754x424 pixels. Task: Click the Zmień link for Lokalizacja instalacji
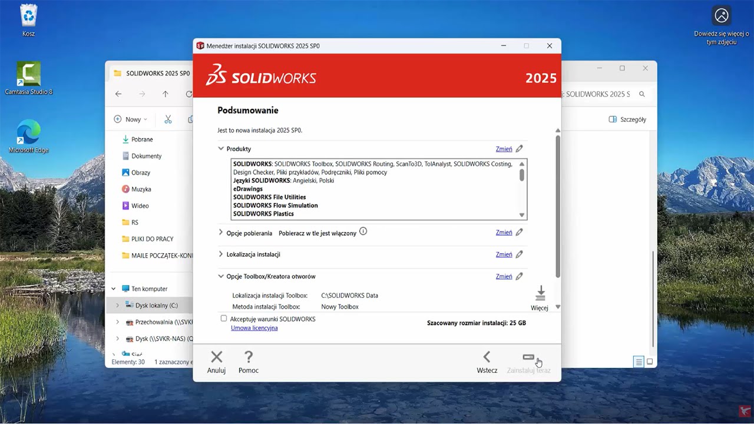click(504, 254)
